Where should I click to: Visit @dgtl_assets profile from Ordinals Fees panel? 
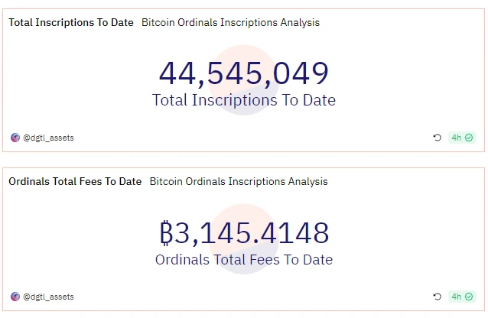[48, 297]
